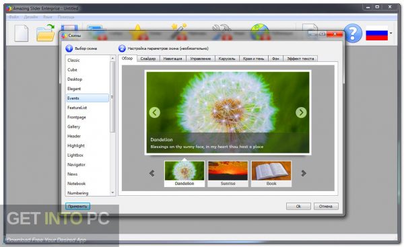Select Frontpage skin in the list
This screenshot has height=247, width=404.
[88, 117]
